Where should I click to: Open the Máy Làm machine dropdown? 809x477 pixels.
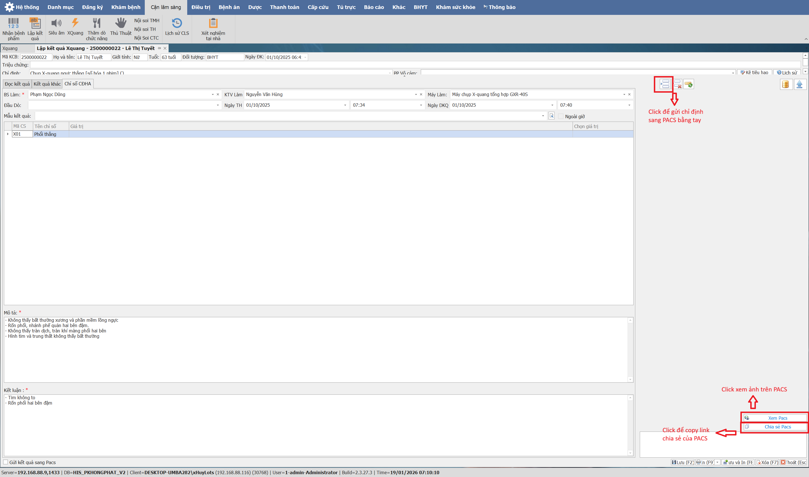(x=624, y=95)
